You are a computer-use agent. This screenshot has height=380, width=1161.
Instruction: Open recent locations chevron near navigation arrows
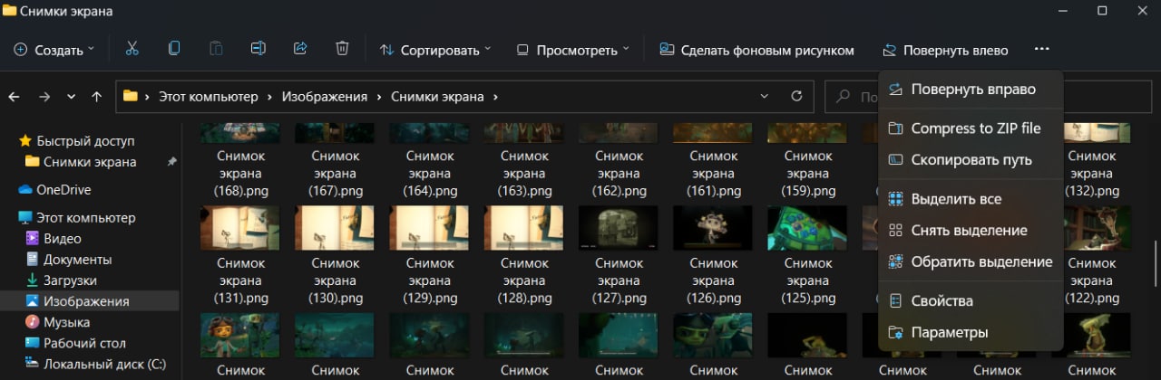70,96
